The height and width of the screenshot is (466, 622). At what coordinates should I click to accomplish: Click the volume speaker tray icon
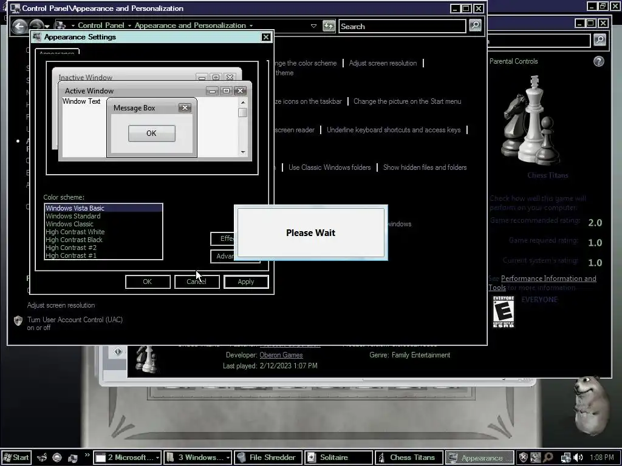click(578, 458)
